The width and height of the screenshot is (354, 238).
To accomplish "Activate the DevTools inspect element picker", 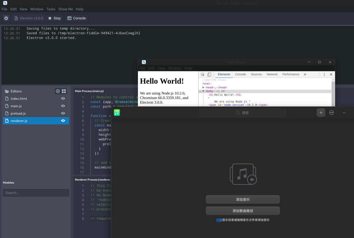I will click(x=203, y=74).
